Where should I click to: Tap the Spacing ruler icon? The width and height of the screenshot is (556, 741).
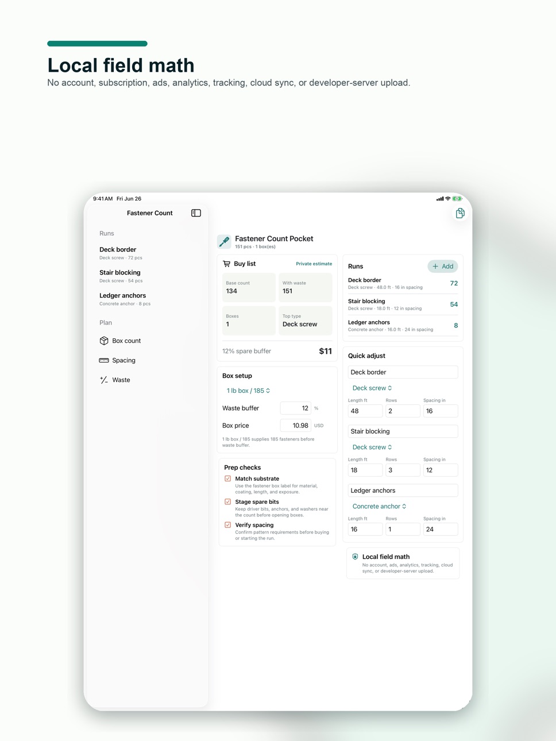click(104, 360)
